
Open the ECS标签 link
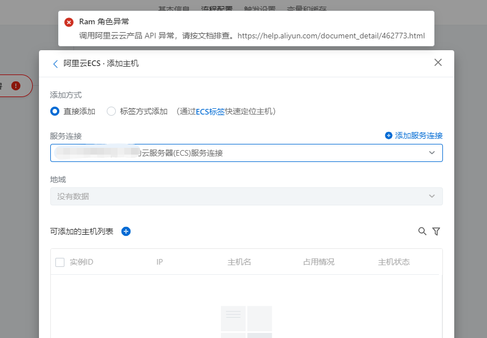[210, 111]
